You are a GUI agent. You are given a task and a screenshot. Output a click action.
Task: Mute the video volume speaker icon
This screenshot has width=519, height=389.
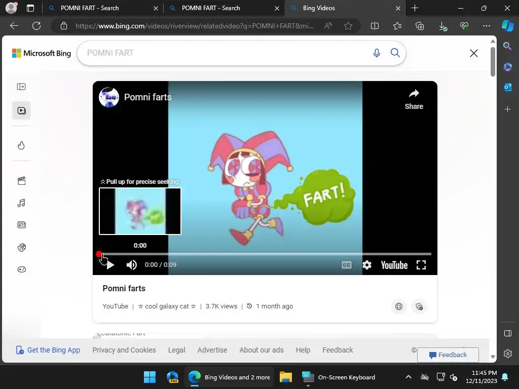131,265
